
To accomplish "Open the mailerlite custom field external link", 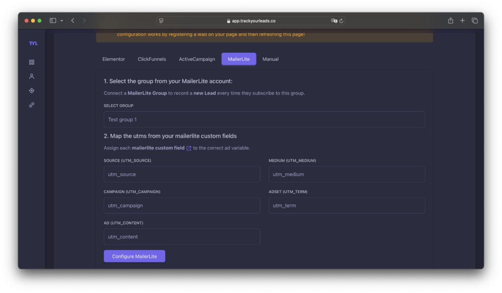I will coord(189,148).
